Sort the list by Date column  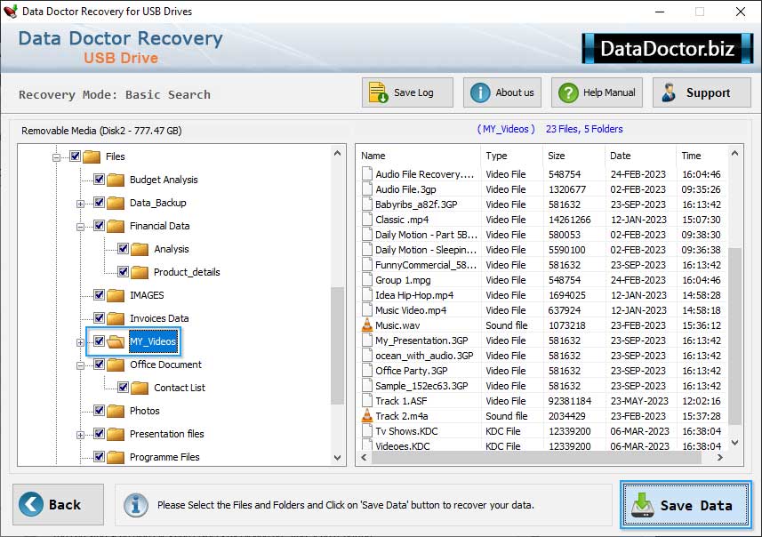coord(640,156)
